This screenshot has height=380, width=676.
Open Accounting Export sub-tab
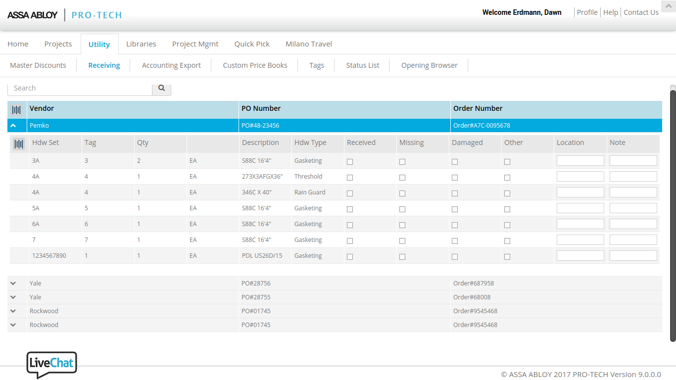point(171,65)
